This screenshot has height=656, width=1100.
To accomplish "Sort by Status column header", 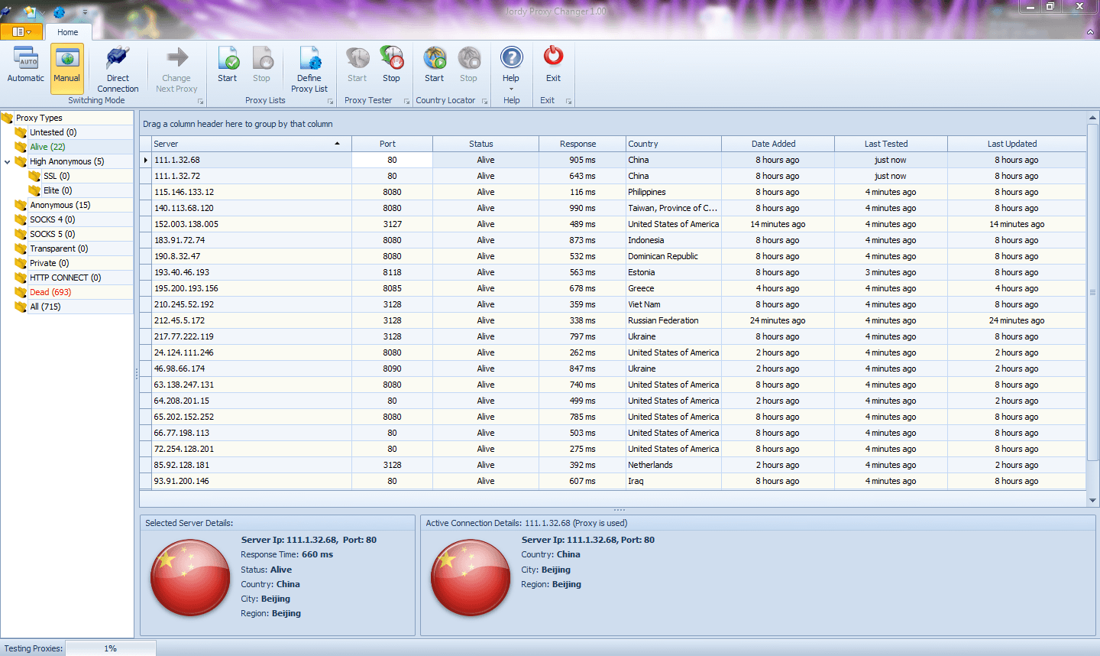I will pos(486,144).
